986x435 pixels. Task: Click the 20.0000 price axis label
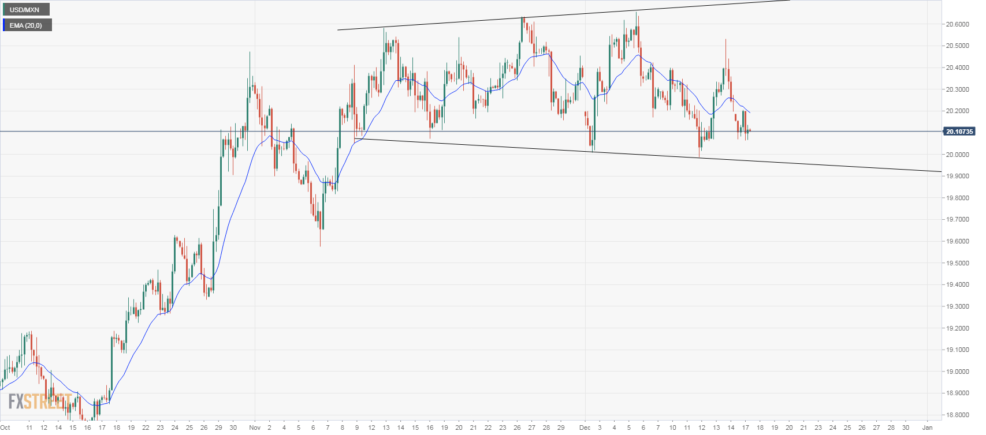point(957,155)
